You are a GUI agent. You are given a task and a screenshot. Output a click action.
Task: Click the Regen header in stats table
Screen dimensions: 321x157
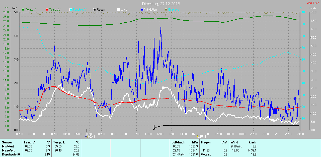click(206, 142)
